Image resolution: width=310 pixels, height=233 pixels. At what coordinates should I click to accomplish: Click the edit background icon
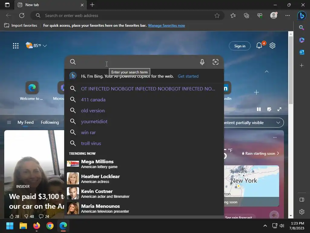click(x=269, y=109)
